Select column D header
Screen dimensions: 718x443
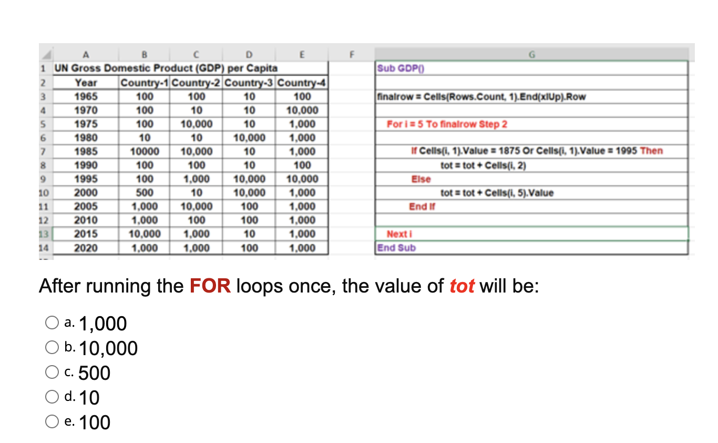(249, 54)
